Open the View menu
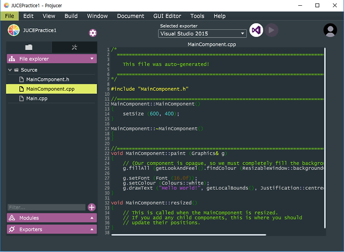Image resolution: width=344 pixels, height=252 pixels. click(x=49, y=16)
